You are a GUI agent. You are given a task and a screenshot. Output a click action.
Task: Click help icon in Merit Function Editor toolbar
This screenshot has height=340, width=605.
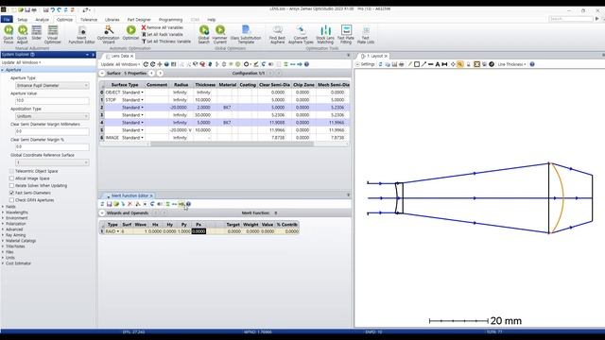pyautogui.click(x=188, y=204)
